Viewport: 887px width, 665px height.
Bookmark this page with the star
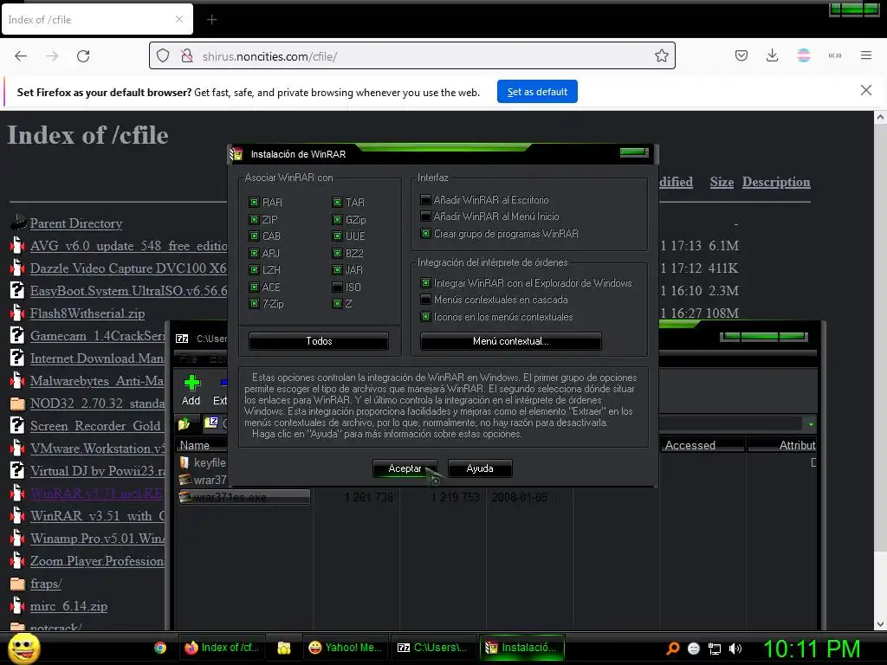661,55
